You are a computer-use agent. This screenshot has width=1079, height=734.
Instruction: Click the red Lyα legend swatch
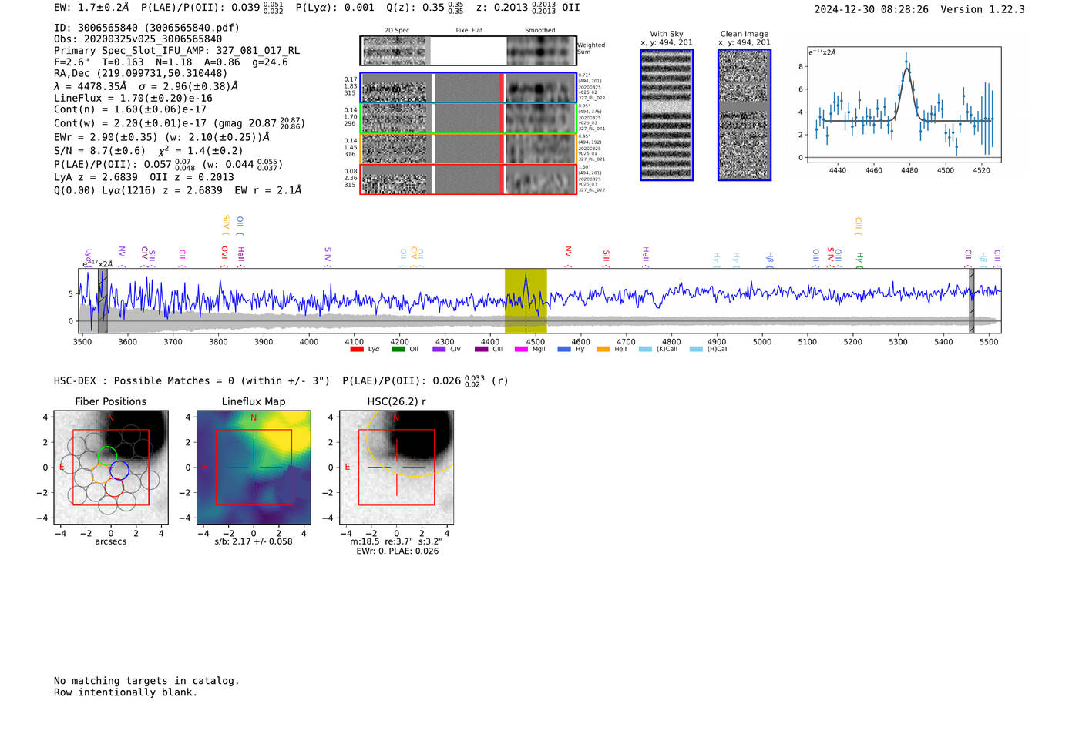click(x=356, y=349)
